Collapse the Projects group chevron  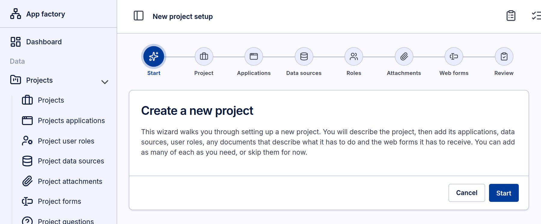[105, 82]
